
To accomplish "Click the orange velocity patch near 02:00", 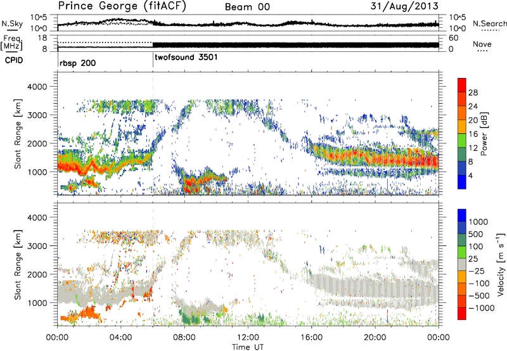I will pyautogui.click(x=89, y=313).
